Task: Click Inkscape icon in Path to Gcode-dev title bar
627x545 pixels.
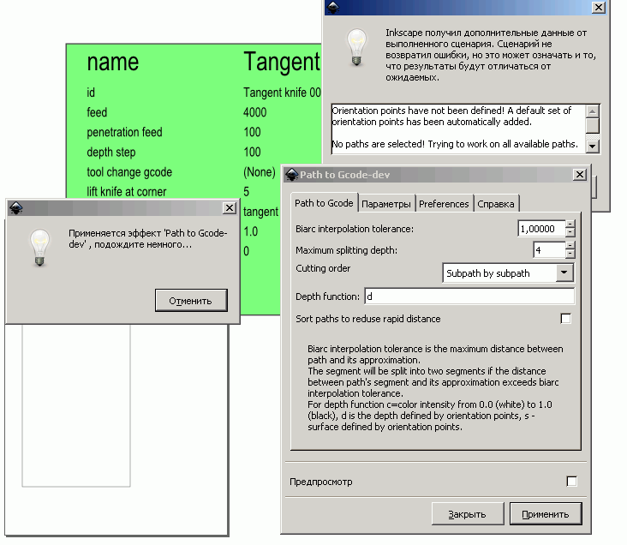Action: [x=291, y=175]
